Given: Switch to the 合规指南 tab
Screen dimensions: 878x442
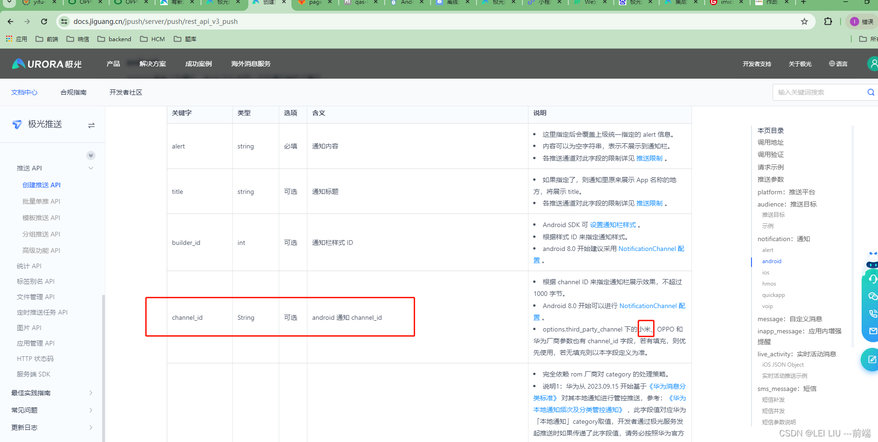Looking at the screenshot, I should pyautogui.click(x=74, y=92).
